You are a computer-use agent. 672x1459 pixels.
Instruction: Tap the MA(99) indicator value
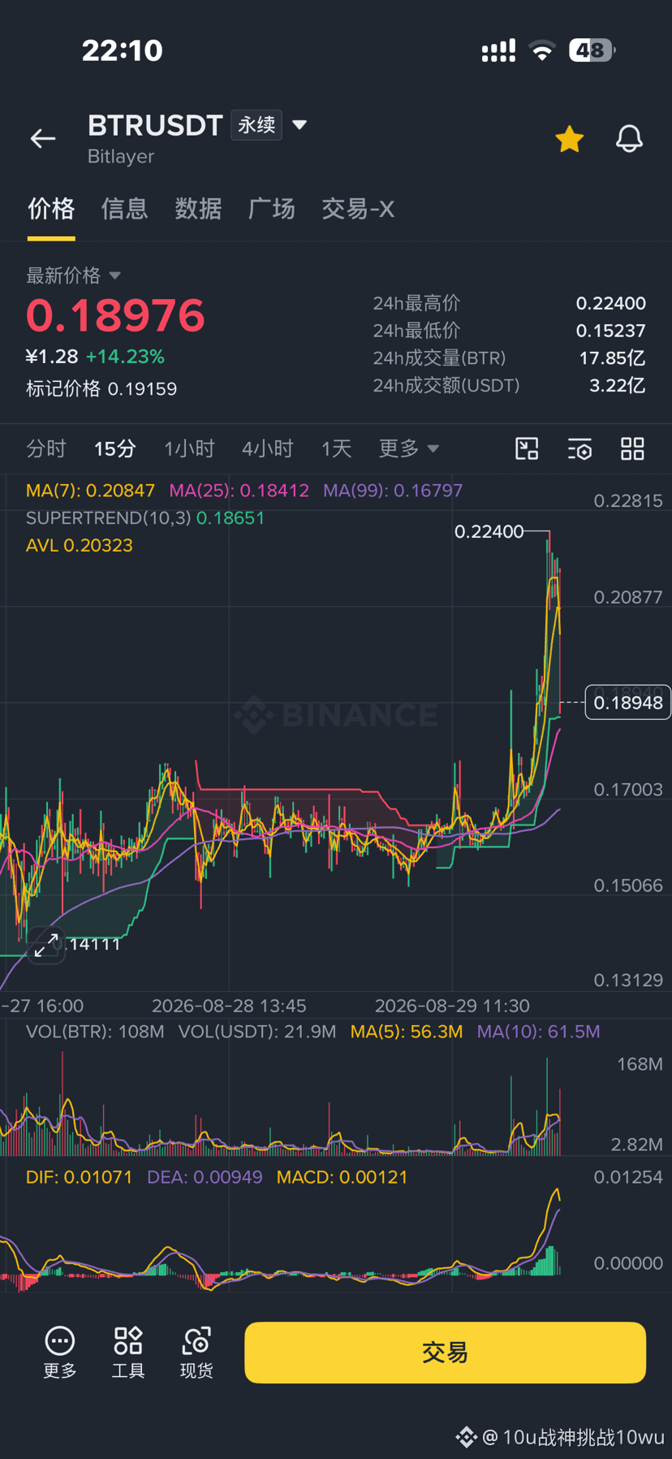coord(393,491)
